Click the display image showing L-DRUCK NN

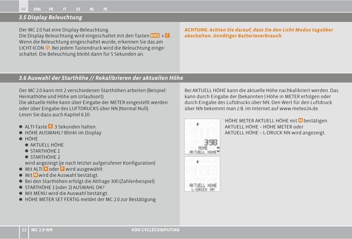[x=202, y=174]
